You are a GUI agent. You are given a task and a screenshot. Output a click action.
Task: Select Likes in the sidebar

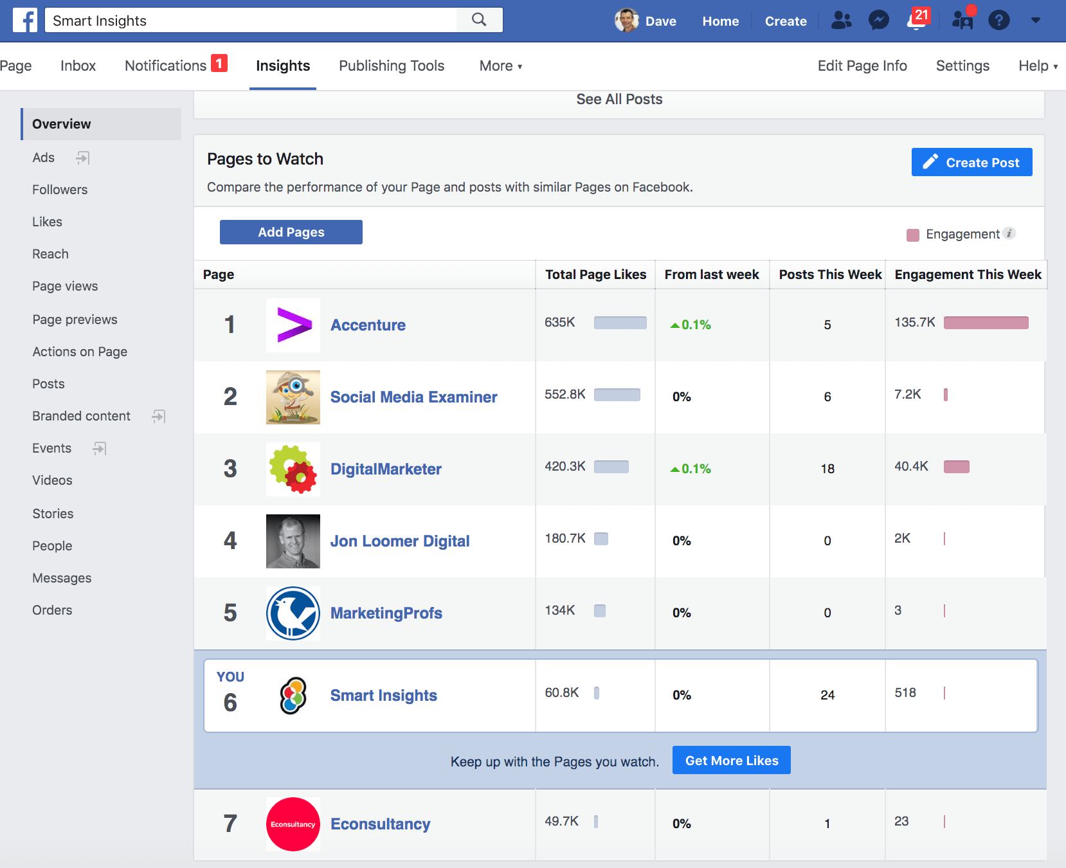[x=47, y=222]
